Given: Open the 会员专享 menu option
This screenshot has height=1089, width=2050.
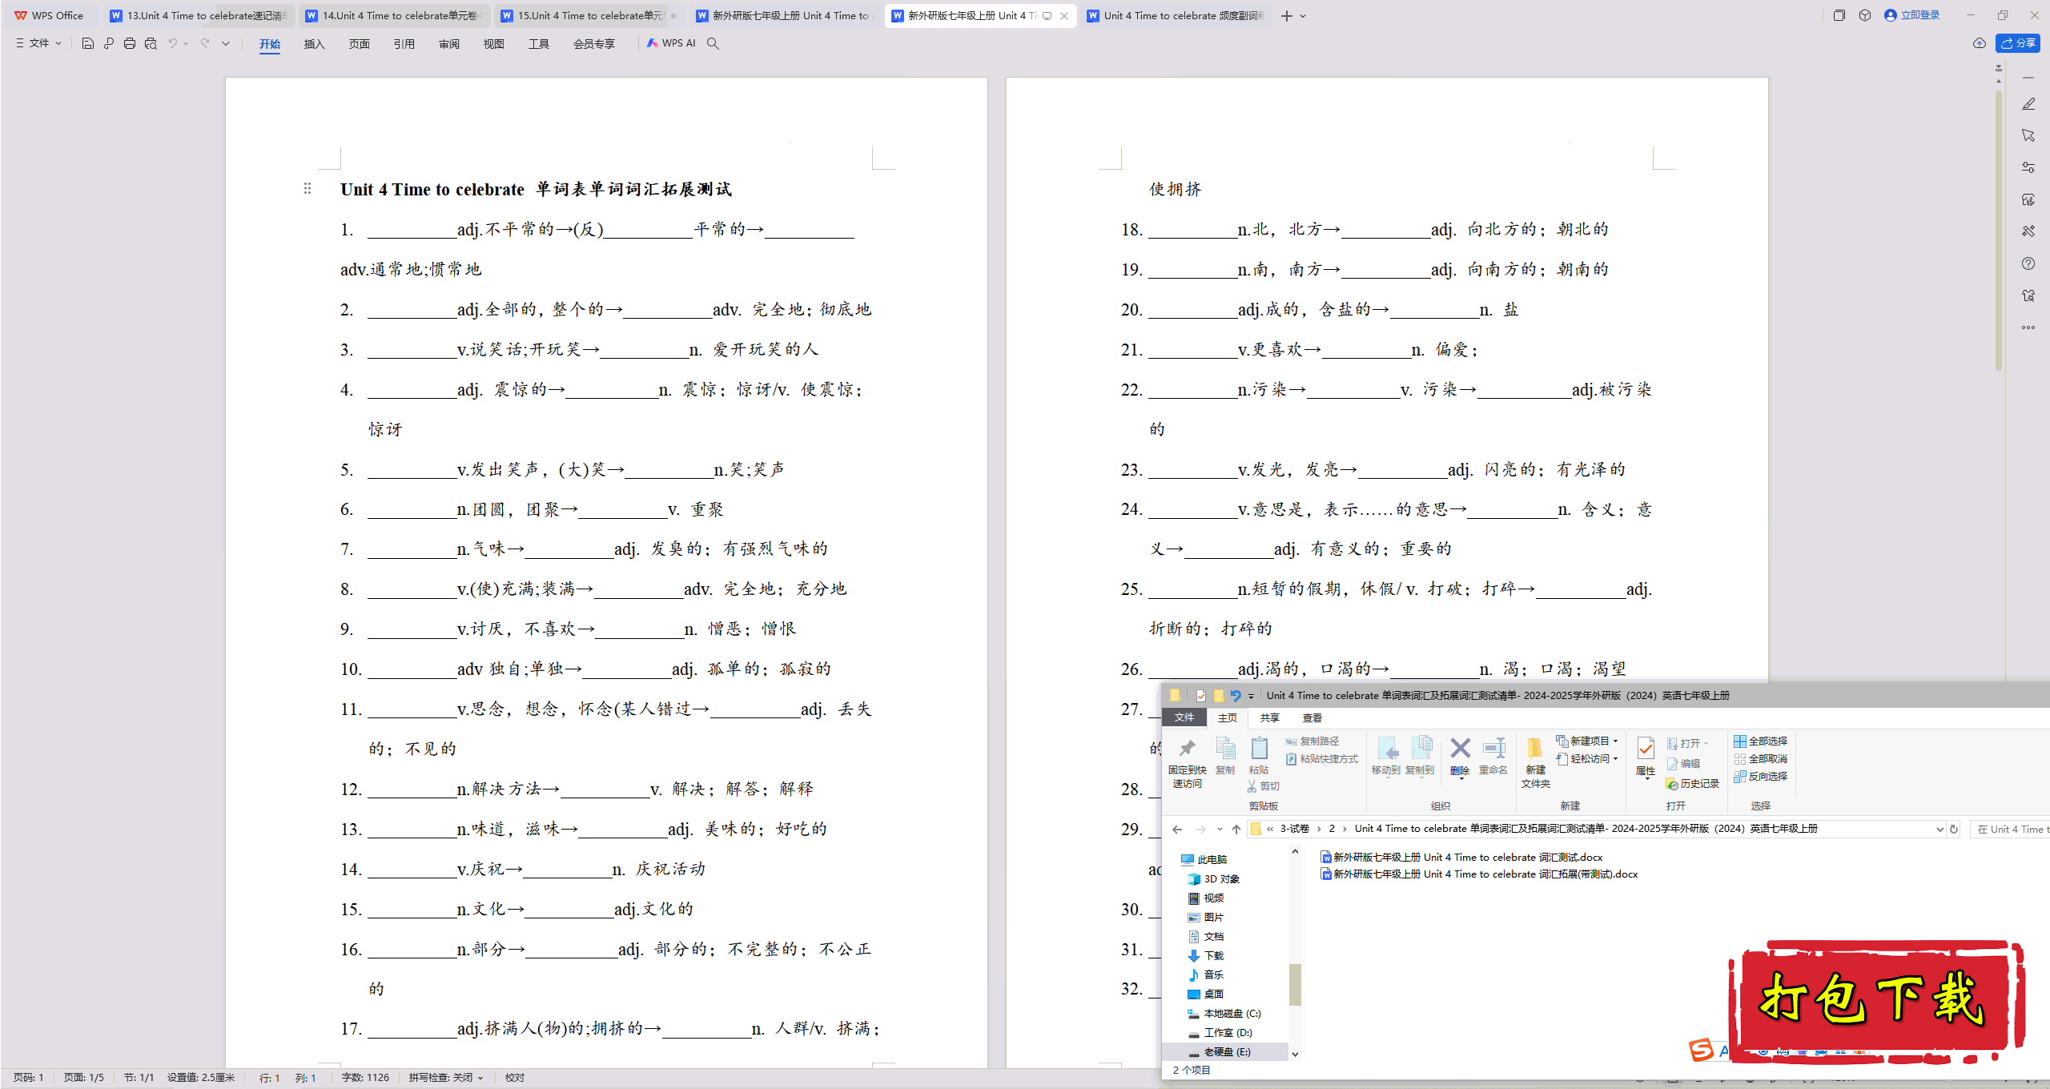Looking at the screenshot, I should pos(593,43).
